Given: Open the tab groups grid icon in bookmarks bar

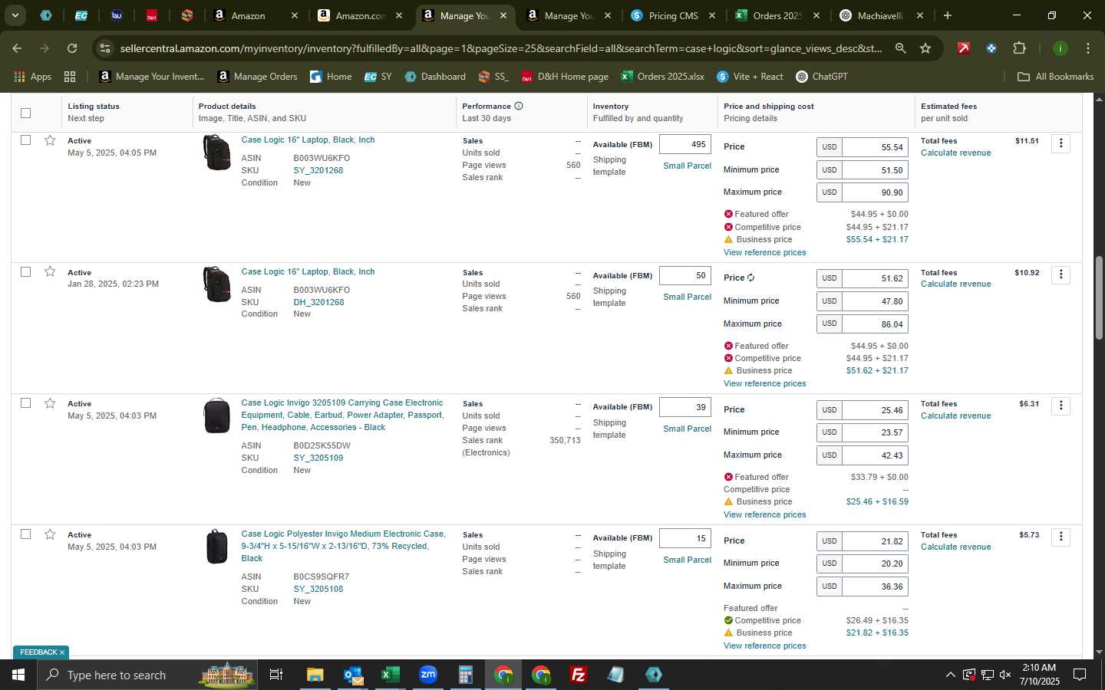Looking at the screenshot, I should coord(70,77).
